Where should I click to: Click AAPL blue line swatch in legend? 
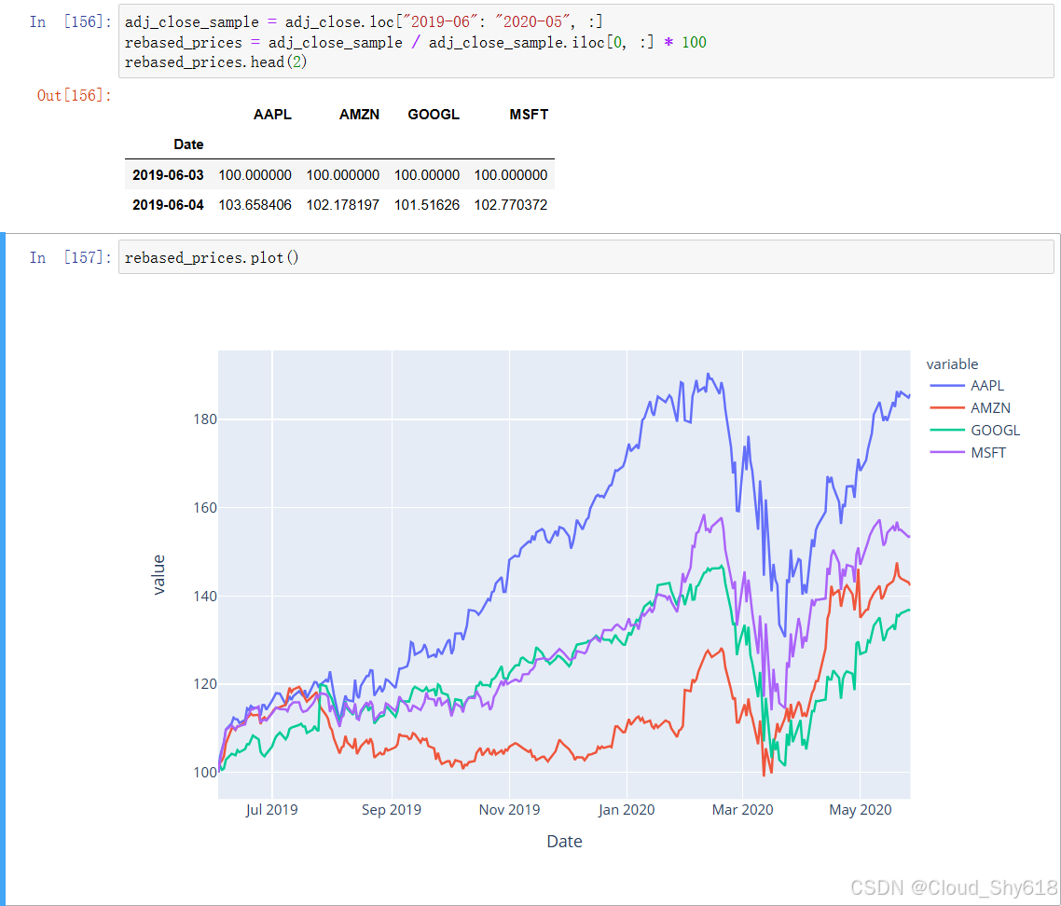(x=946, y=386)
